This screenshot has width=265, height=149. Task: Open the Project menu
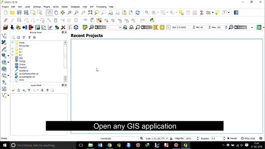(5, 7)
